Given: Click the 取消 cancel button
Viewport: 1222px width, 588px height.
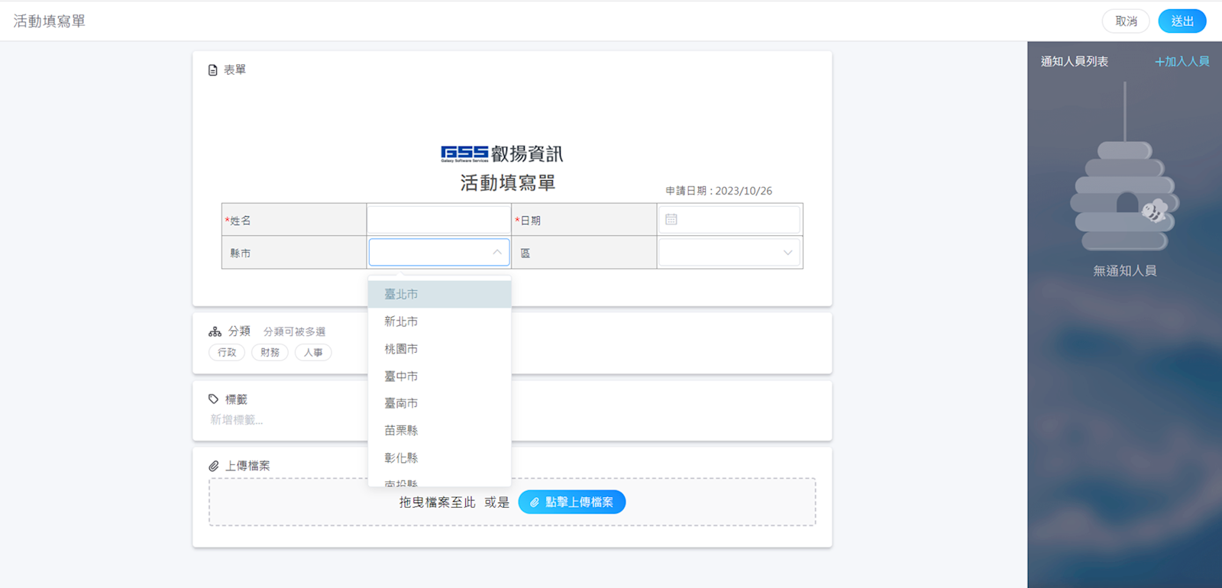Looking at the screenshot, I should pyautogui.click(x=1125, y=21).
